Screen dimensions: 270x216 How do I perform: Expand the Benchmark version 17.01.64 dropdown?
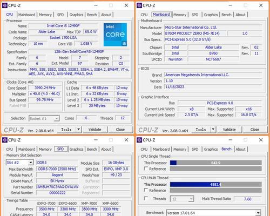coord(258,213)
